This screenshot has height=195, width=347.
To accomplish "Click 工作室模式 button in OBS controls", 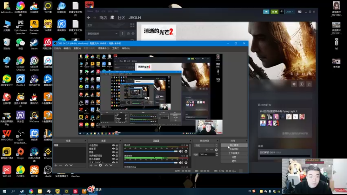I will click(234, 153).
